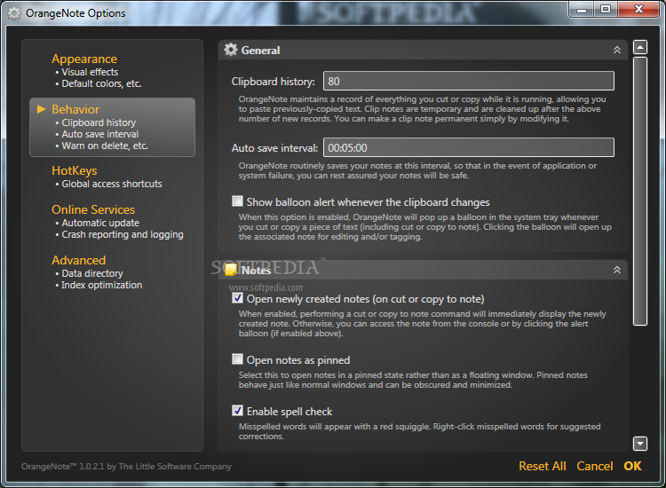Uncheck Open newly created notes

(x=237, y=298)
